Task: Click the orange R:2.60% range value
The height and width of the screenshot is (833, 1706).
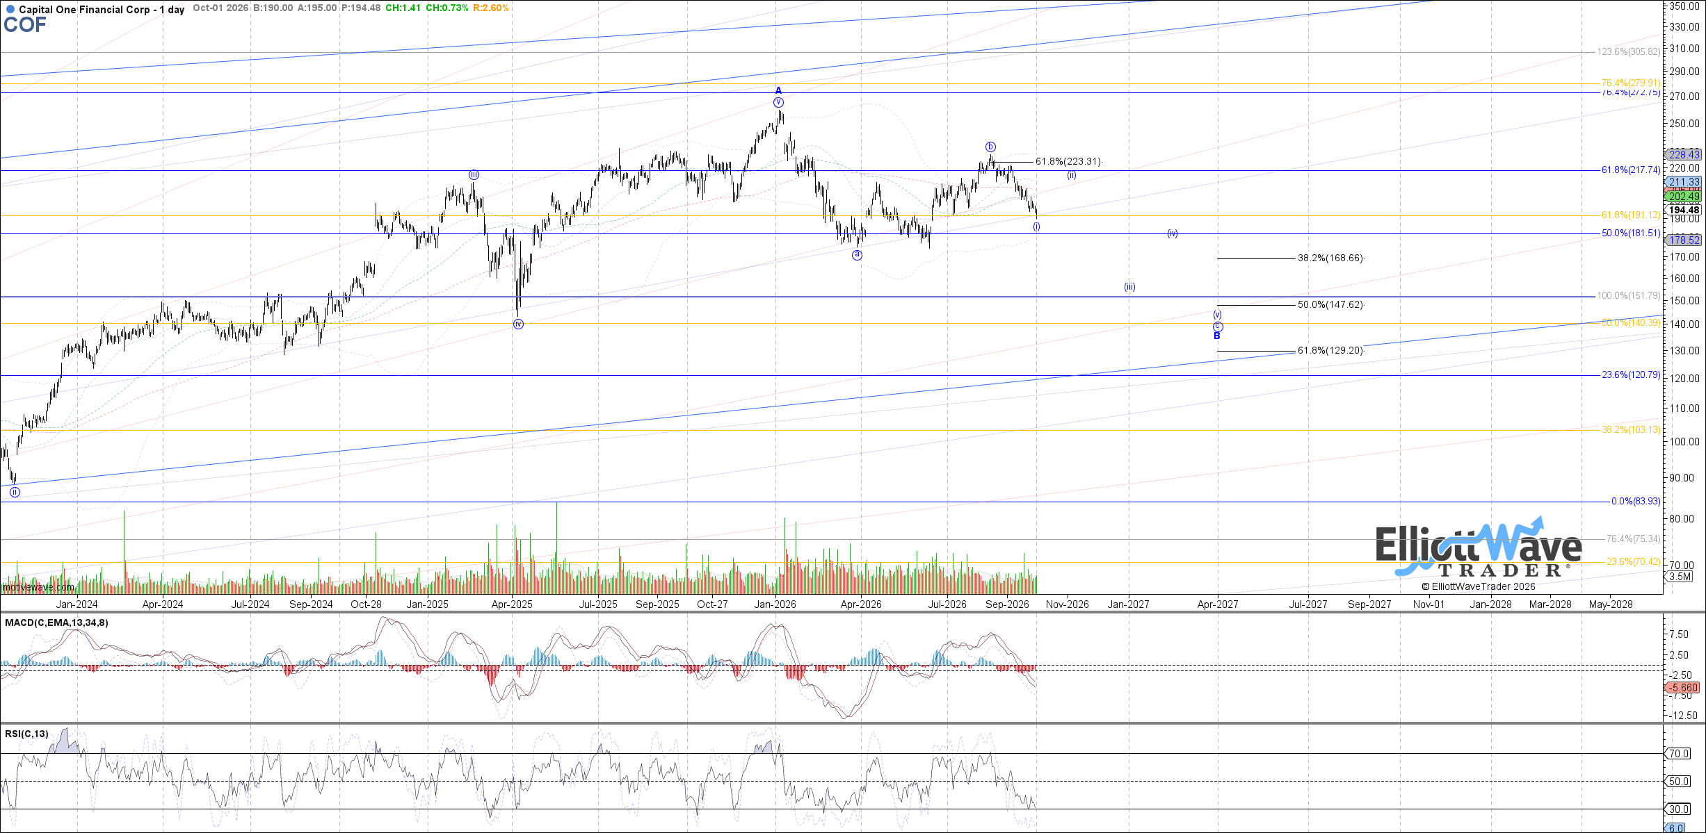Action: click(x=490, y=8)
